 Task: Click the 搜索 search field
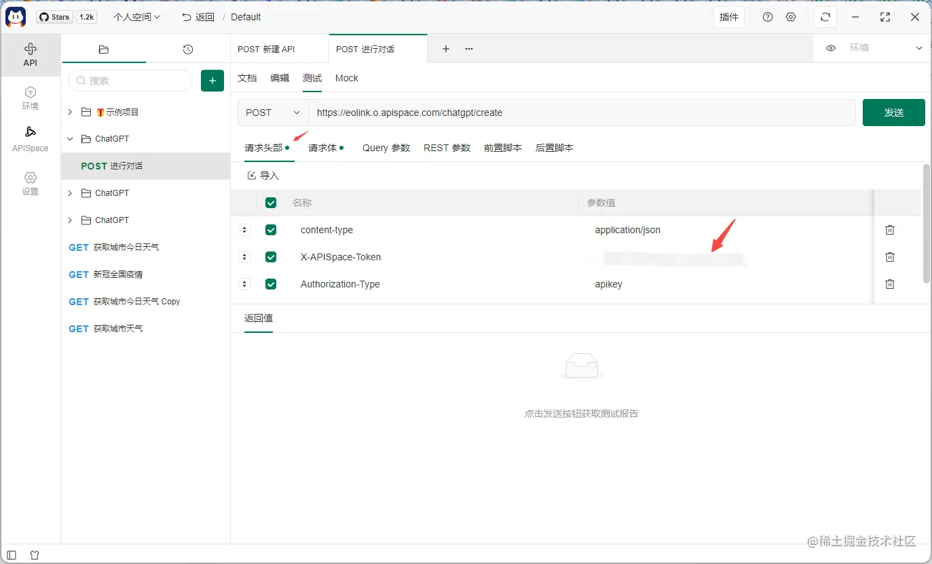tap(130, 81)
